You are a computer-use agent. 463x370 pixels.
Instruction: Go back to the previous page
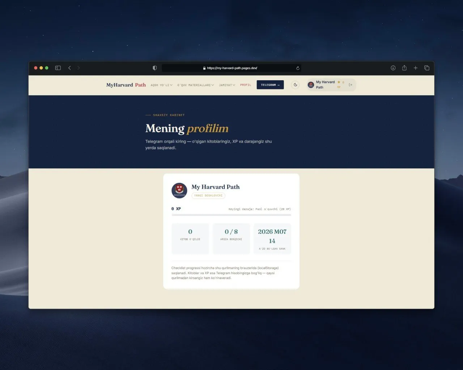[69, 68]
